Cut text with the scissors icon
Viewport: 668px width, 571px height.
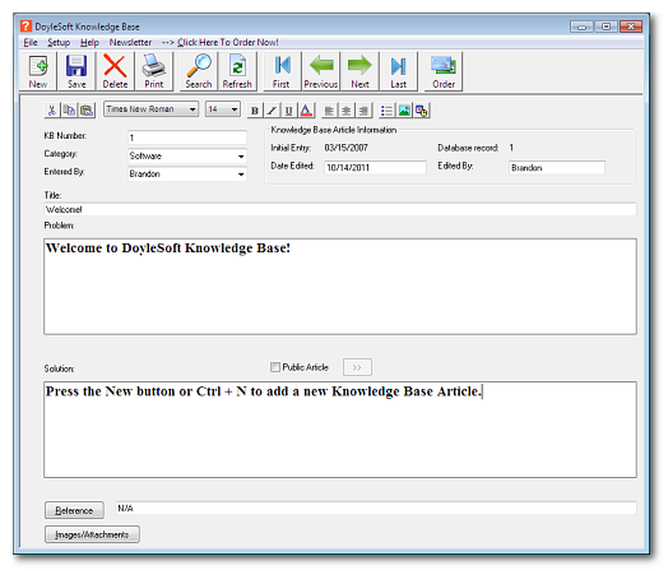click(x=52, y=110)
